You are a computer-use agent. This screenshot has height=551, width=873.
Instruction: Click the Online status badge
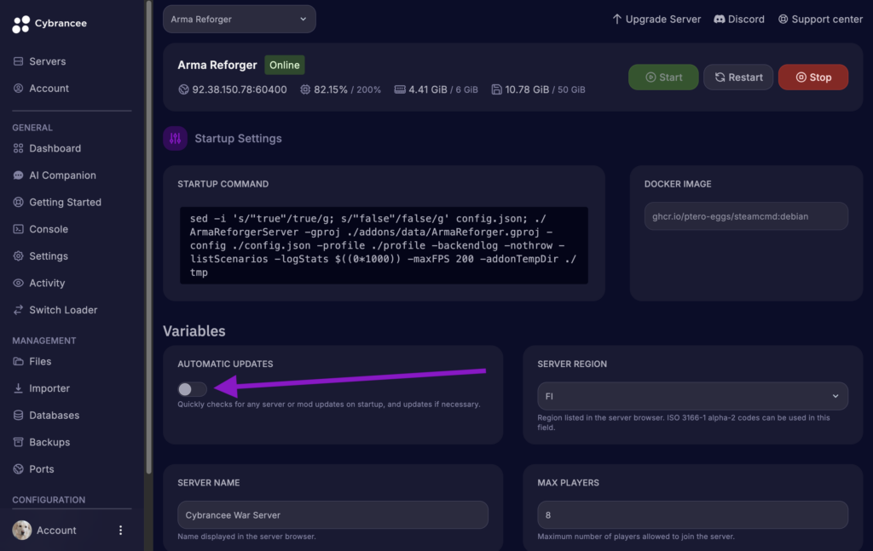tap(285, 65)
